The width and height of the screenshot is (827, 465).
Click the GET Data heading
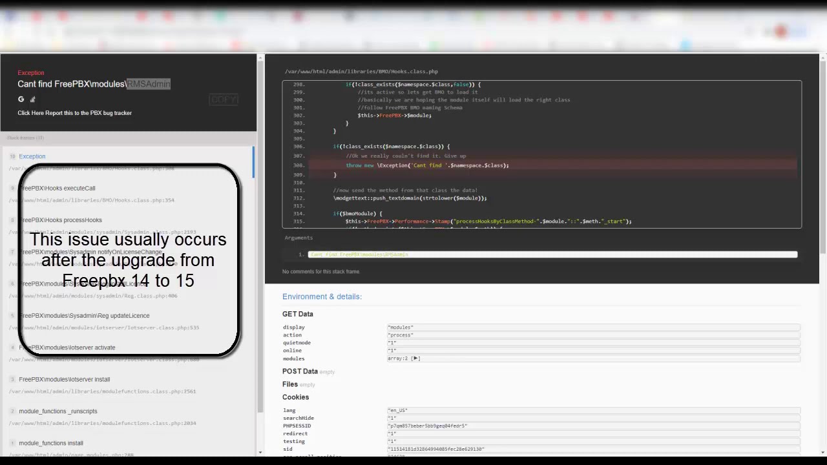(297, 314)
